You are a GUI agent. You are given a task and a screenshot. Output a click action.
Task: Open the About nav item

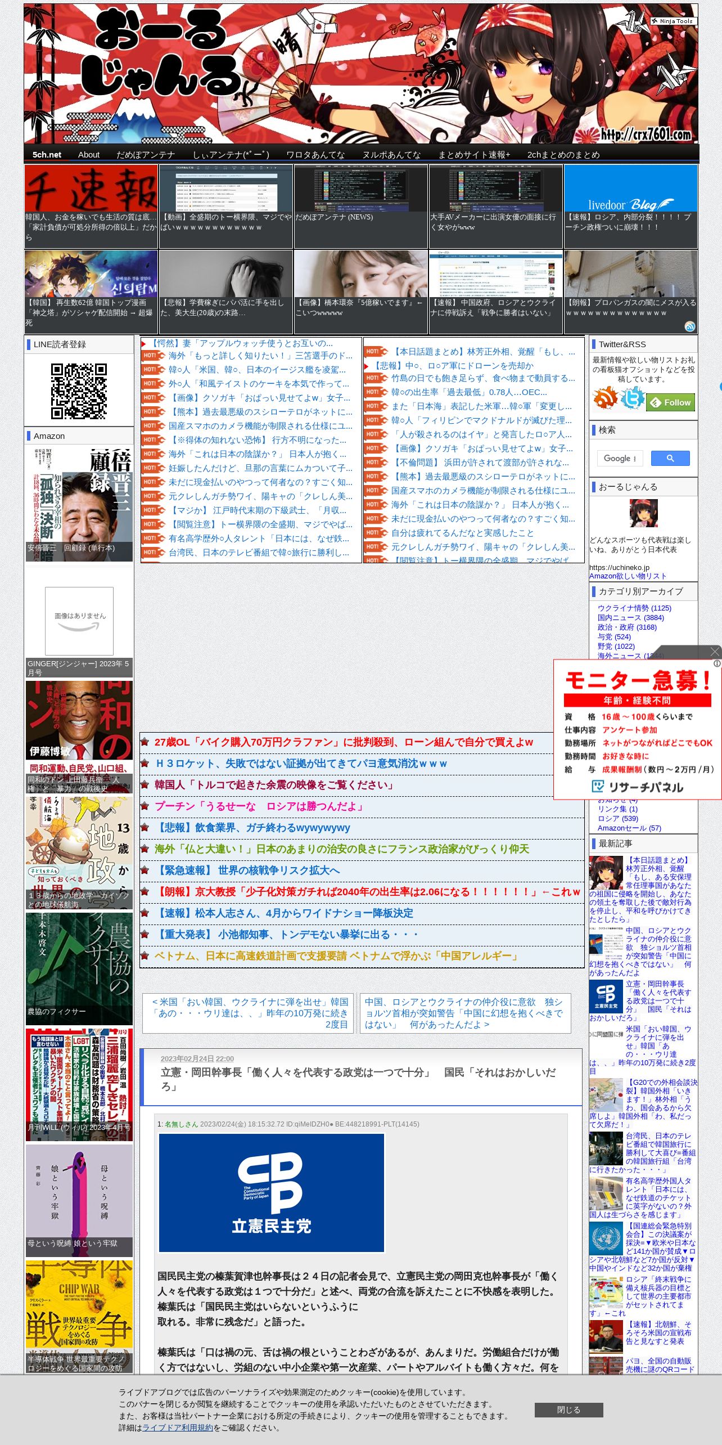click(89, 155)
